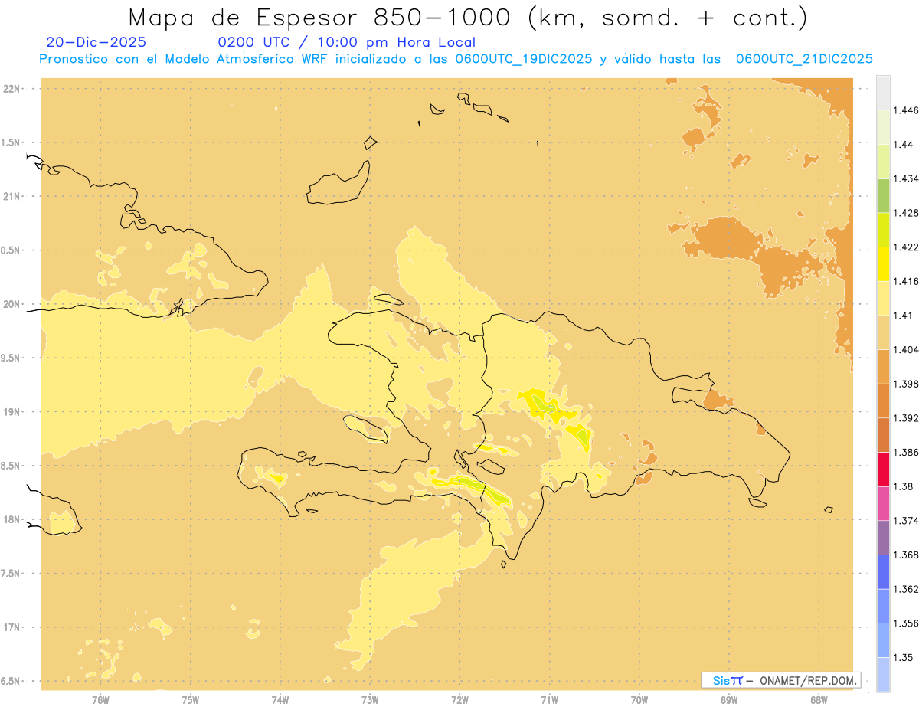Viewport: 919px width, 710px height.
Task: Click the 74W longitude label
Action: click(x=280, y=699)
